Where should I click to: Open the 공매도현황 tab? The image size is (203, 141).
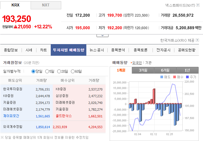coord(187,50)
